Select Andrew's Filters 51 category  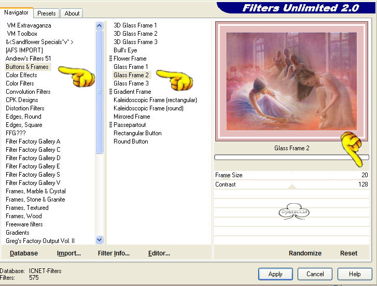(x=29, y=59)
